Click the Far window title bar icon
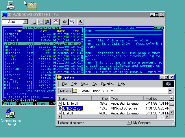Screen dimensions: 185x138 click(5, 15)
